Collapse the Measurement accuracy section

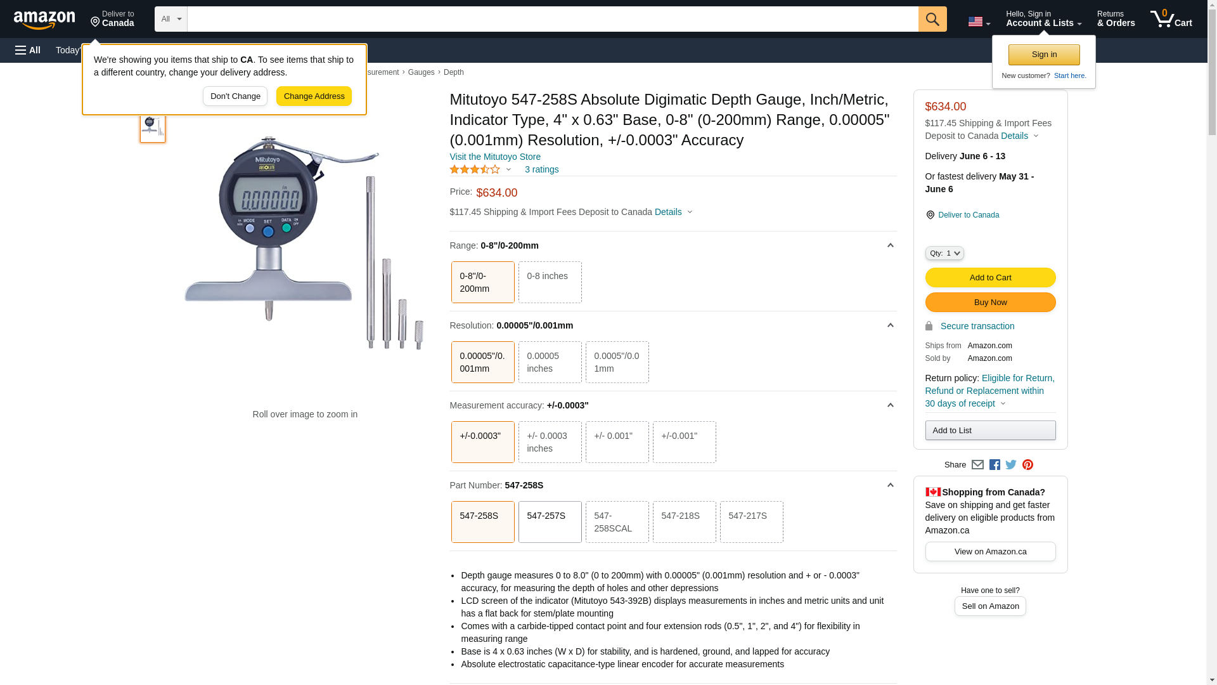click(890, 405)
